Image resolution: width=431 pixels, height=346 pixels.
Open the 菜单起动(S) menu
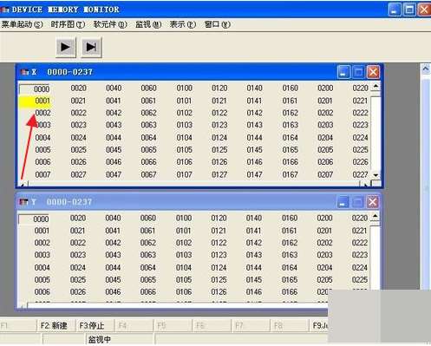click(x=22, y=24)
